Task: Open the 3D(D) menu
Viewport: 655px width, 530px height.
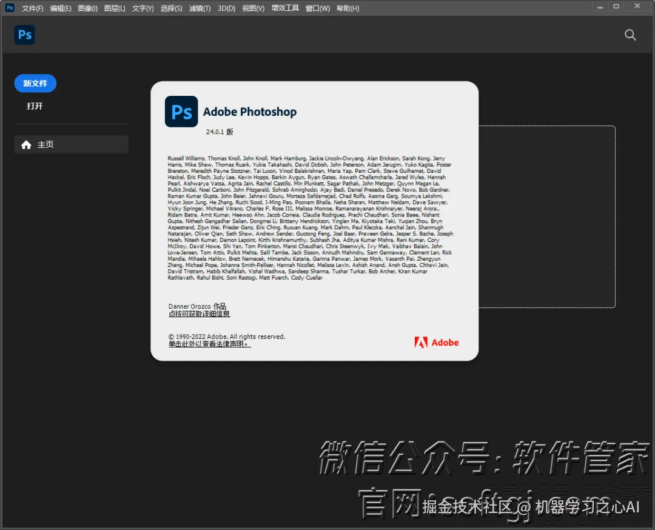Action: [226, 8]
